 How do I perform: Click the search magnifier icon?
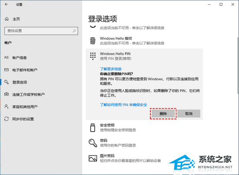tap(74, 31)
